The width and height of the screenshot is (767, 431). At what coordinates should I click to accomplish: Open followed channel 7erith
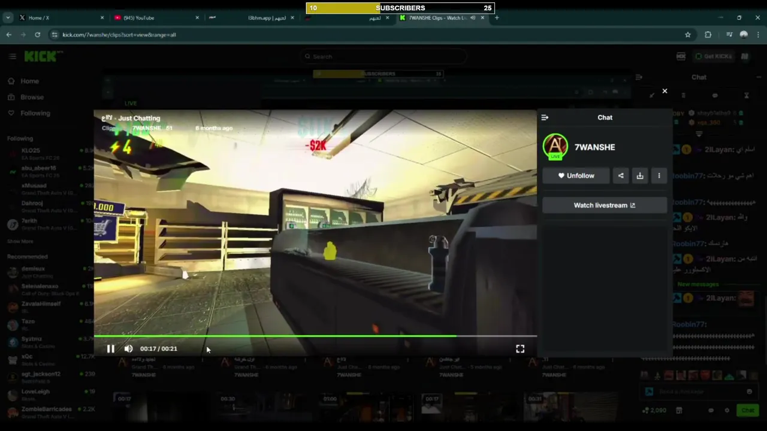tap(49, 224)
